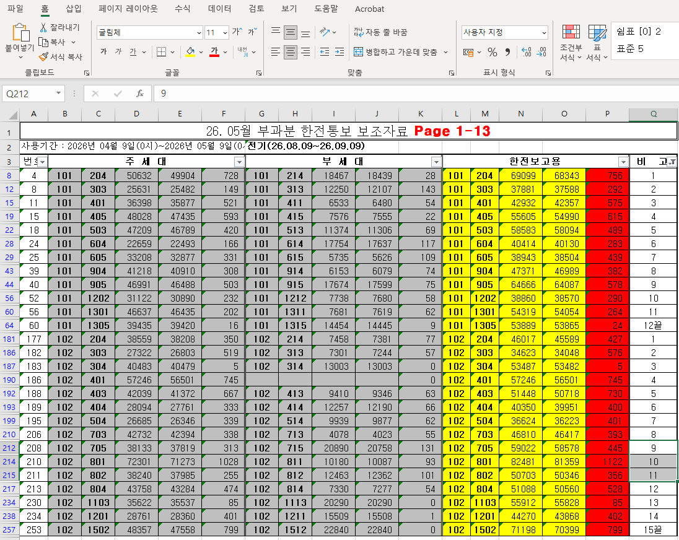The width and height of the screenshot is (679, 540).
Task: Click the increase indent icon
Action: [339, 53]
